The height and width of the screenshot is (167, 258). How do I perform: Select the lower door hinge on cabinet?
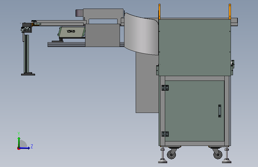click(x=165, y=134)
